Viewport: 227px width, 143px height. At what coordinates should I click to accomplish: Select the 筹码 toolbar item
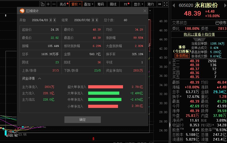tap(101, 4)
